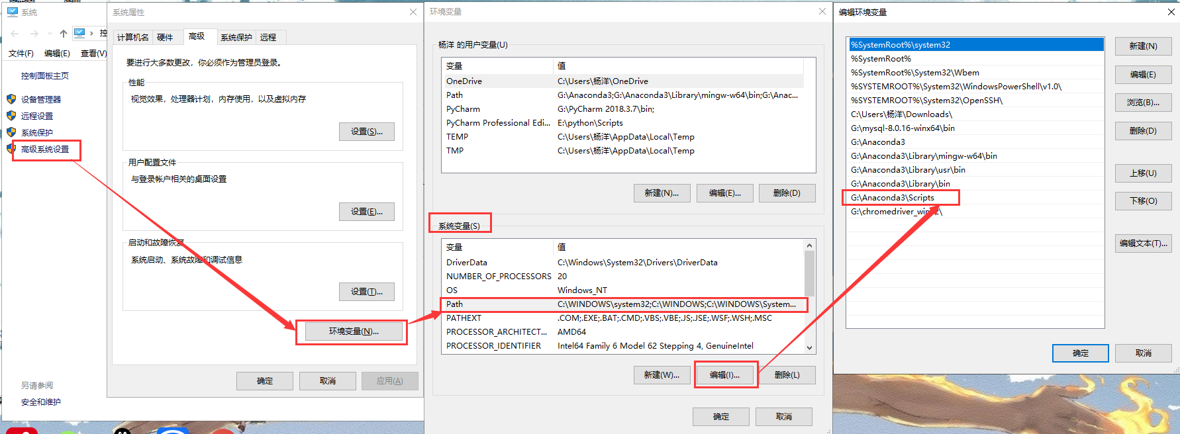This screenshot has height=434, width=1180.
Task: Click 新建(W) under system variables
Action: coord(662,375)
